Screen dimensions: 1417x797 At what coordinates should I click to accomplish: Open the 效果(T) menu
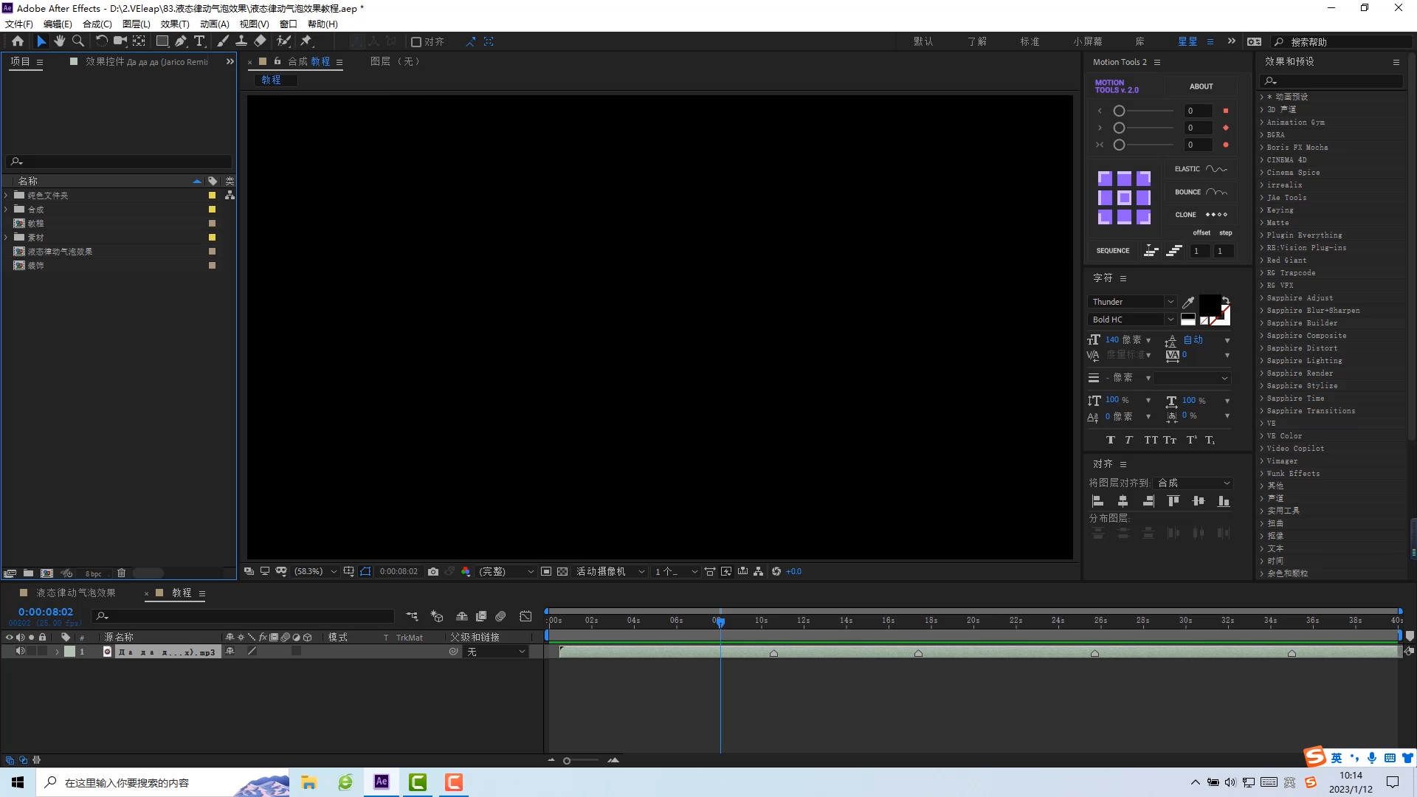click(175, 24)
